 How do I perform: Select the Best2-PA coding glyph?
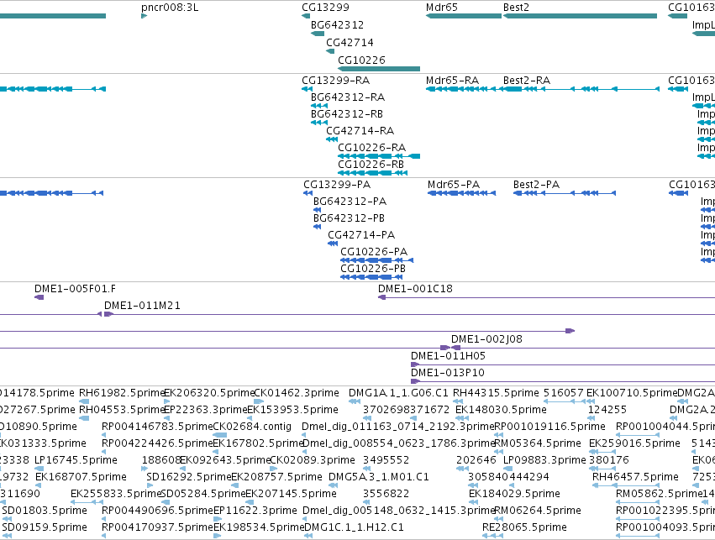[x=565, y=193]
